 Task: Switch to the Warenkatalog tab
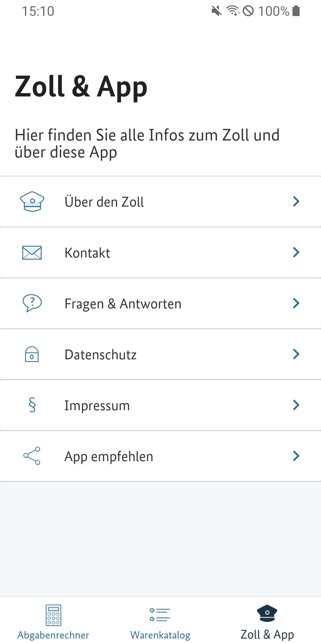click(x=160, y=635)
